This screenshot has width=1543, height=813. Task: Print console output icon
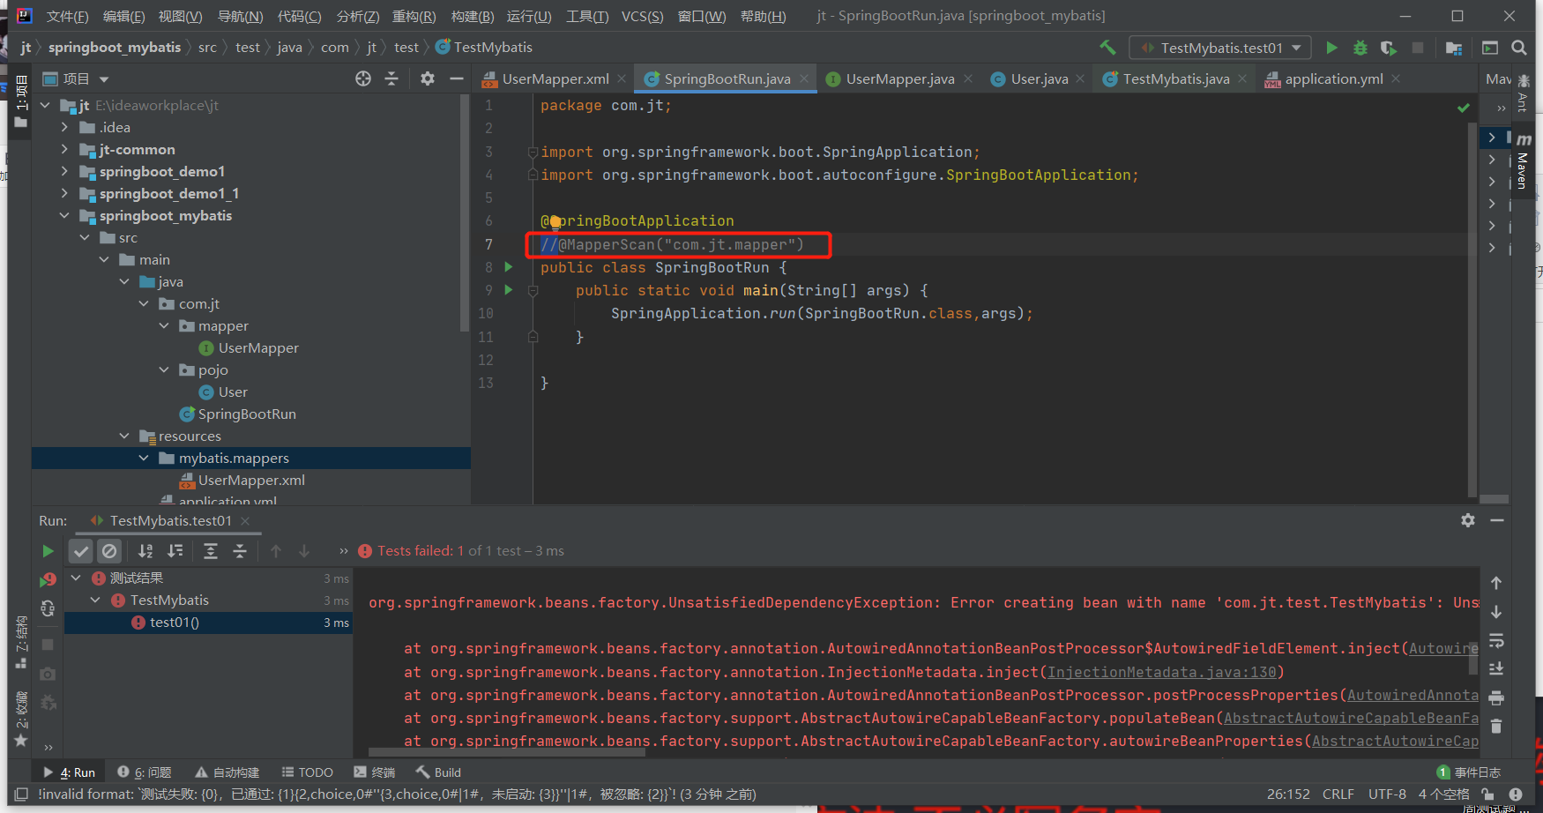pos(1496,698)
